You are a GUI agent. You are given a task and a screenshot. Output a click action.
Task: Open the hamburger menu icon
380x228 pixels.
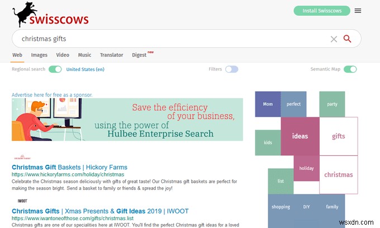click(358, 11)
